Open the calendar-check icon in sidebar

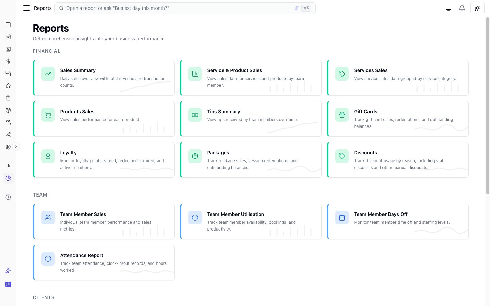(x=8, y=37)
